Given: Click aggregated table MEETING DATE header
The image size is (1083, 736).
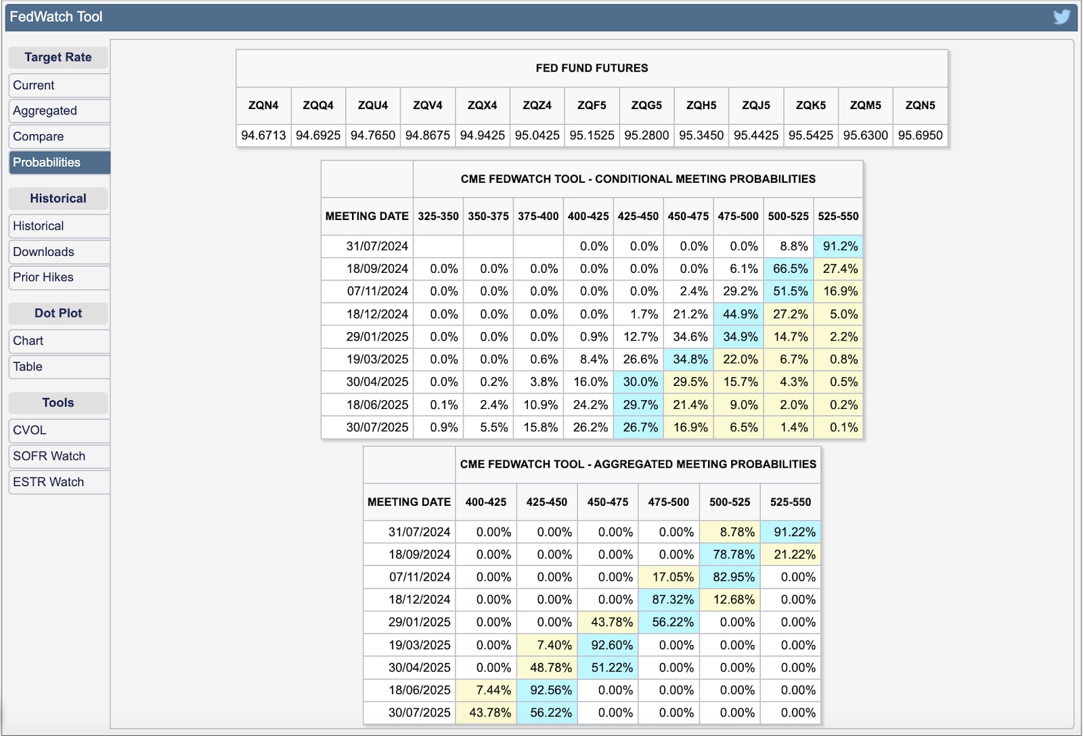Looking at the screenshot, I should 409,502.
